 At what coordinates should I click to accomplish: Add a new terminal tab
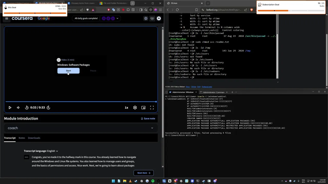click(x=232, y=92)
